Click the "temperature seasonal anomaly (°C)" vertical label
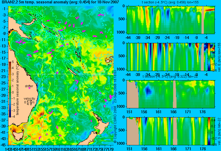This screenshot has width=221, height=151. click(17, 90)
